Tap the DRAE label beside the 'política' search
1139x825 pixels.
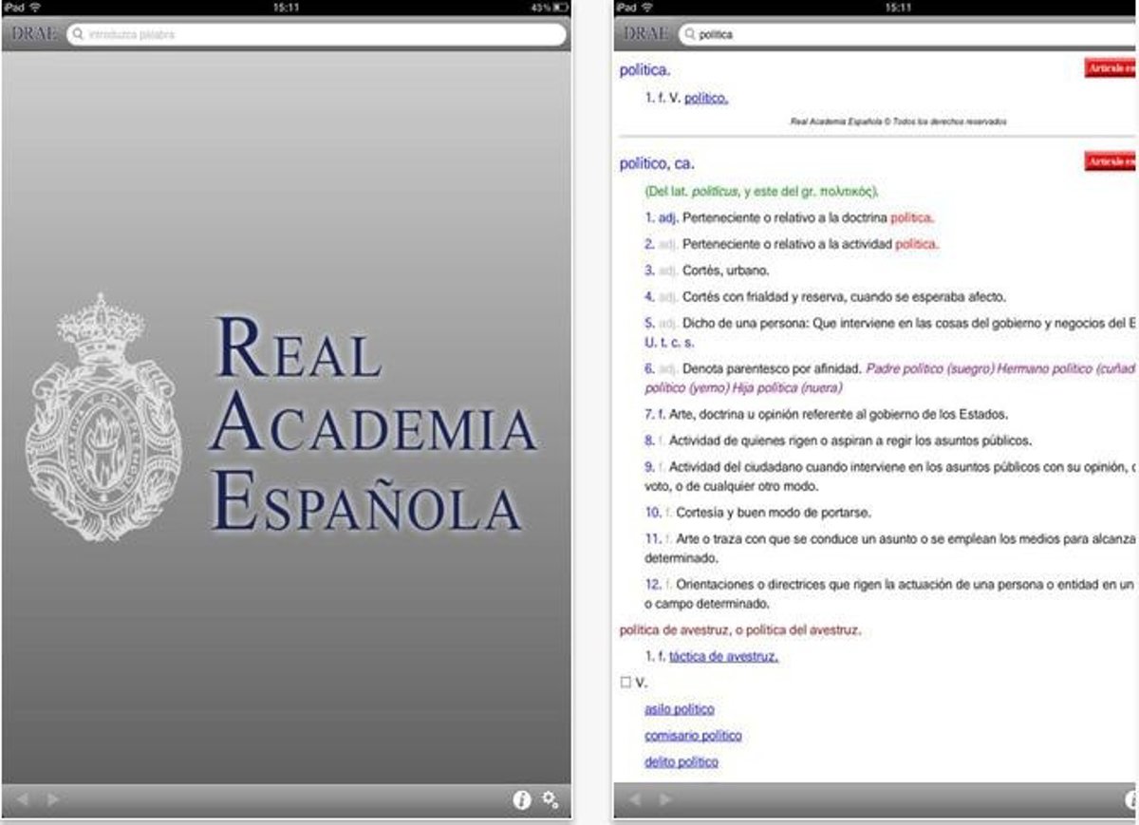click(x=646, y=34)
